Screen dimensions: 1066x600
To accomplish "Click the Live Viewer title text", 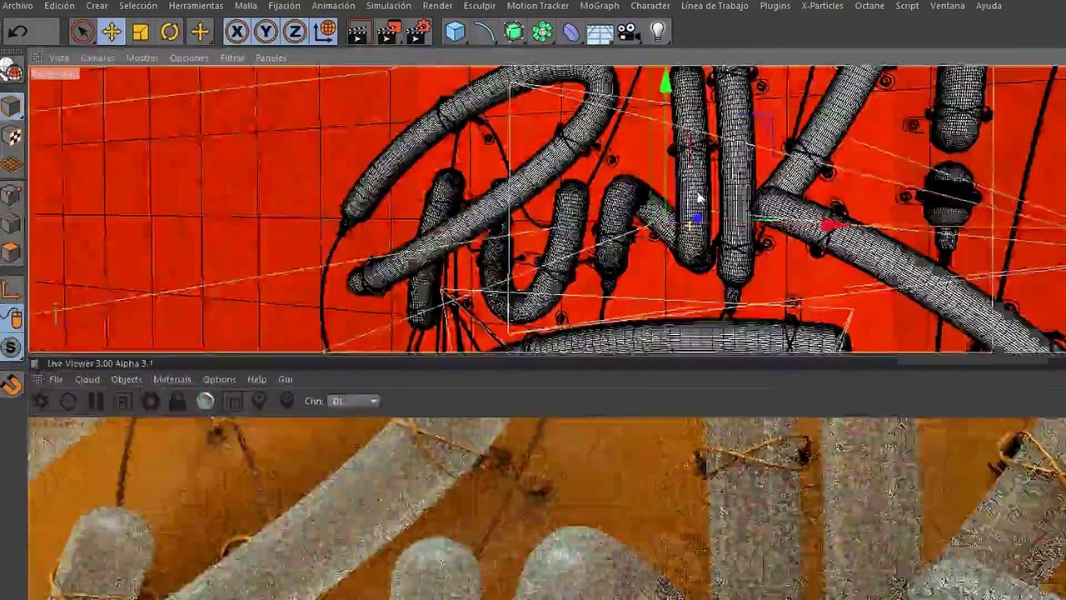I will click(x=100, y=363).
